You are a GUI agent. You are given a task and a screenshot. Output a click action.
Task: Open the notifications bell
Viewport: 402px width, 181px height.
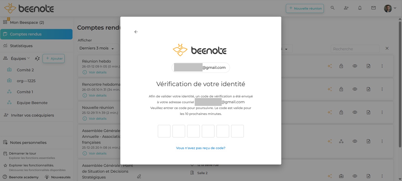[x=360, y=8]
